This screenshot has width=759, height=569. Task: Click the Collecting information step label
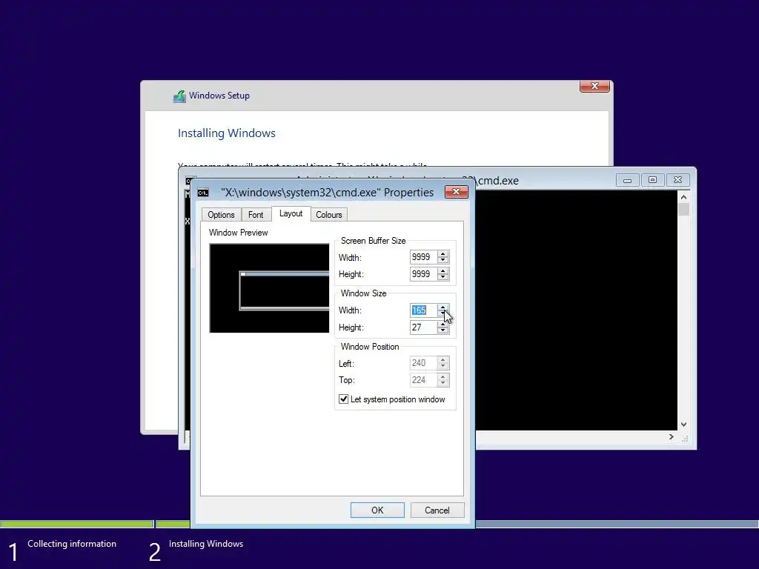[x=72, y=544]
